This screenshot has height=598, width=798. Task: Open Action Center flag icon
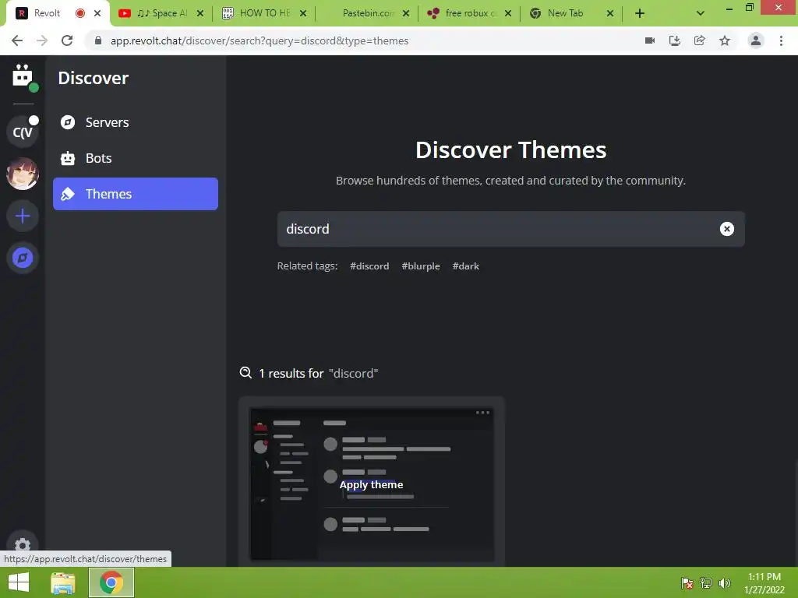687,582
